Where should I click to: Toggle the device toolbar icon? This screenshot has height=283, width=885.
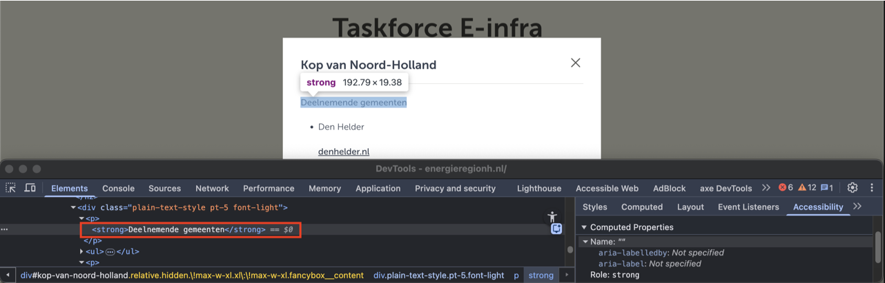pyautogui.click(x=30, y=188)
